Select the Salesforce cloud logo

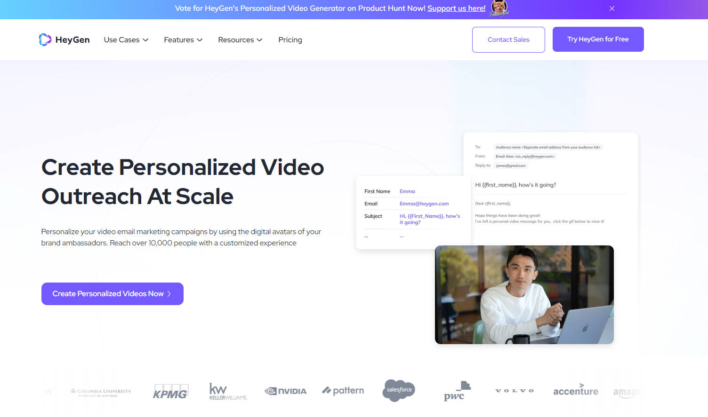click(x=398, y=390)
